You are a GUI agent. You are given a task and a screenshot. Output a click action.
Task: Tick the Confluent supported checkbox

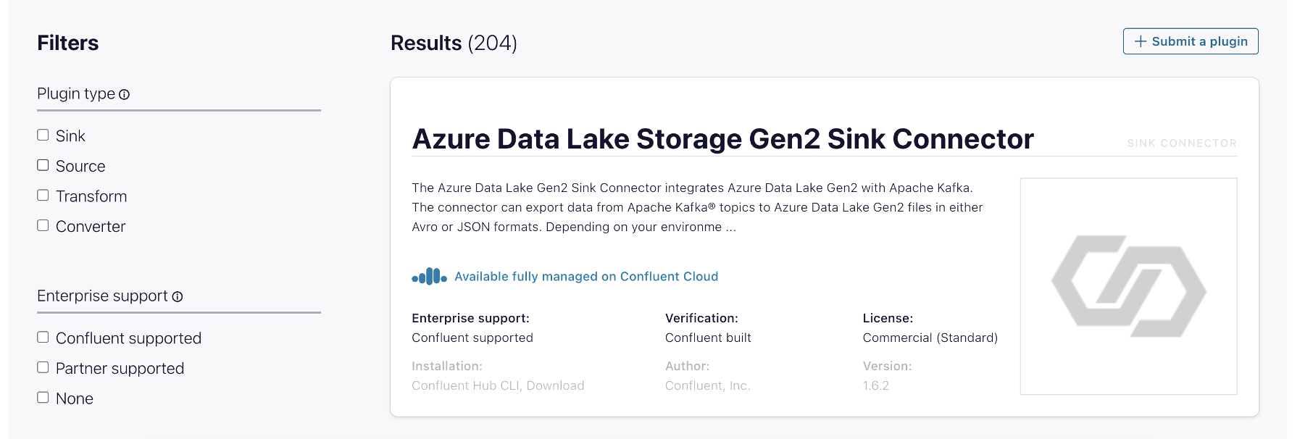click(43, 338)
